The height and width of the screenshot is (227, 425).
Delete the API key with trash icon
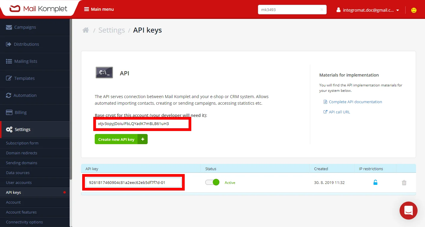coord(404,182)
